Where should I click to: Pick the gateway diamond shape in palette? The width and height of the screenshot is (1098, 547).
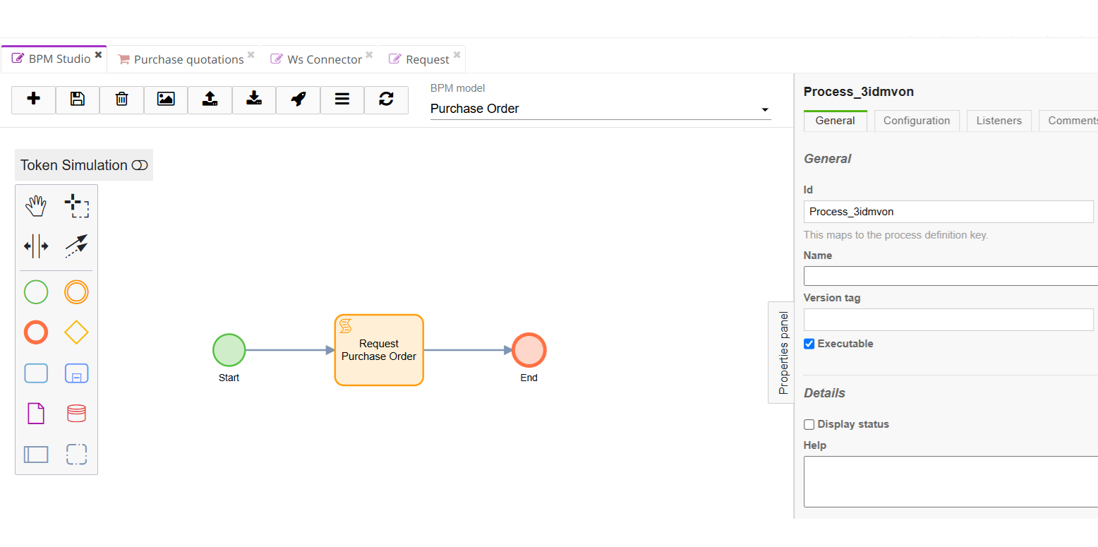pos(76,332)
